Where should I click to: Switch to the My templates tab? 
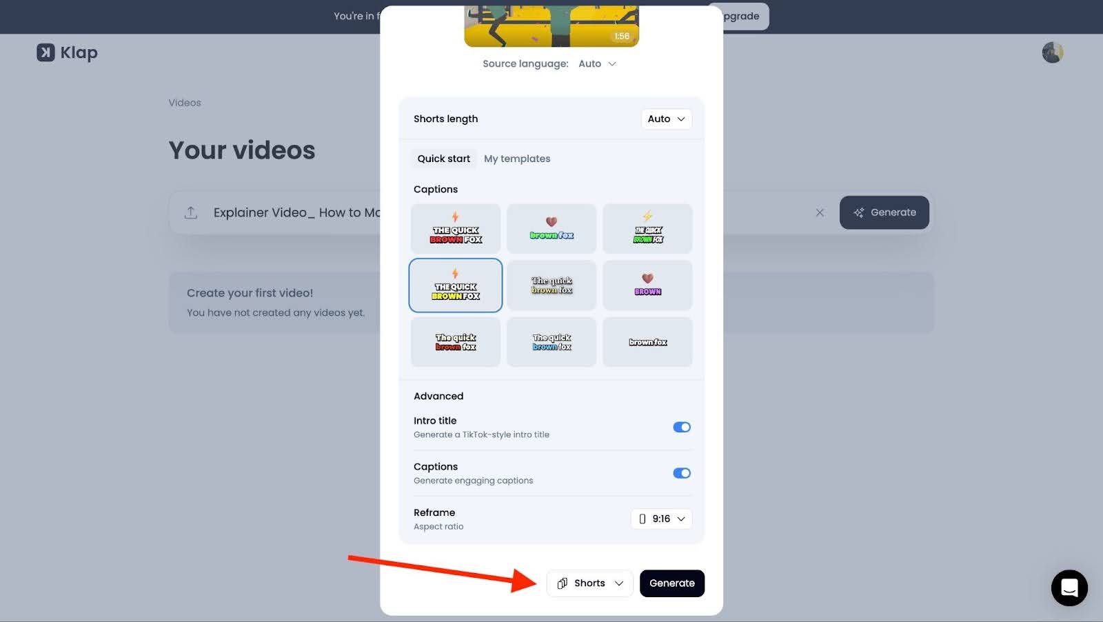point(517,159)
